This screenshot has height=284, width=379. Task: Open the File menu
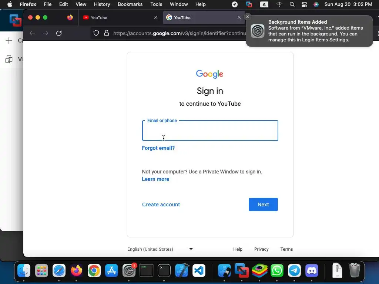pyautogui.click(x=48, y=4)
